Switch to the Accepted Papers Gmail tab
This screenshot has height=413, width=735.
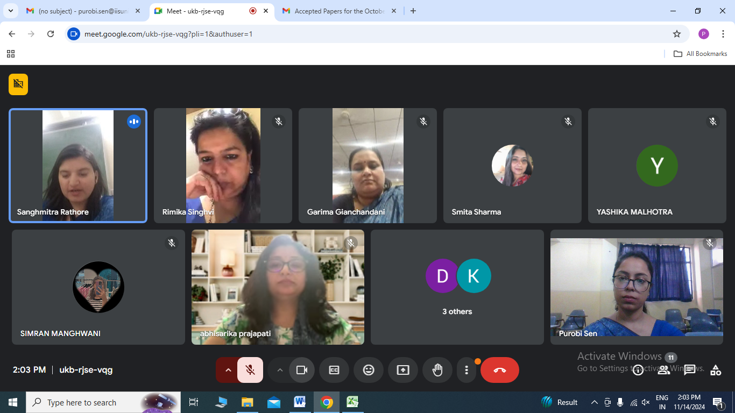pyautogui.click(x=339, y=11)
